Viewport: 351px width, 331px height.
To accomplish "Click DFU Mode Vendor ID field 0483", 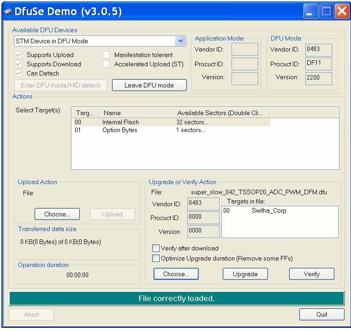I will point(319,50).
